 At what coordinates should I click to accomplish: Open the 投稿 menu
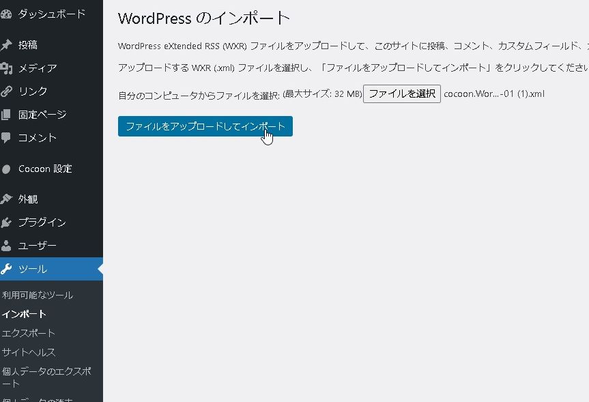(28, 45)
